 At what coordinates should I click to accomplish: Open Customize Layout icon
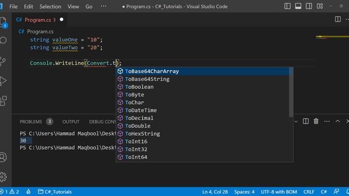tap(320, 6)
